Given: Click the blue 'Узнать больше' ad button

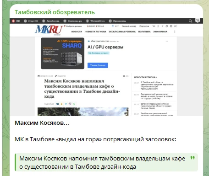Looking at the screenshot, I should coord(98,65).
